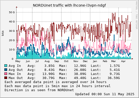Click the y-axis top arrowhead

point(17,7)
